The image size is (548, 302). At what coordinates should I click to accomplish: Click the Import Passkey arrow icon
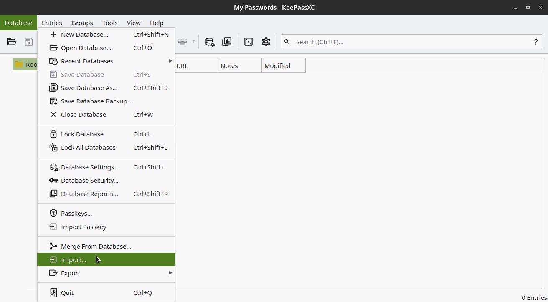pyautogui.click(x=53, y=227)
